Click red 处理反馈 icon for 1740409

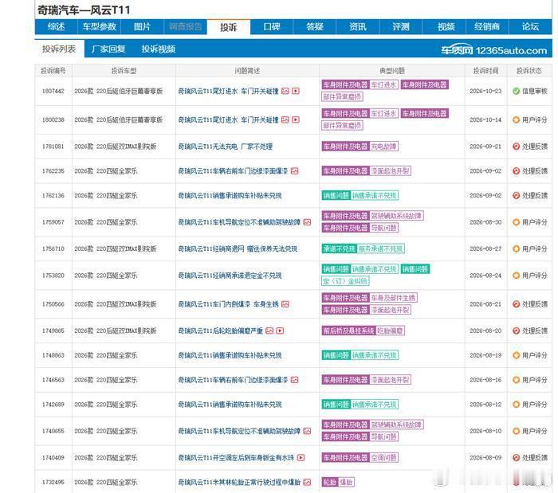coord(516,458)
